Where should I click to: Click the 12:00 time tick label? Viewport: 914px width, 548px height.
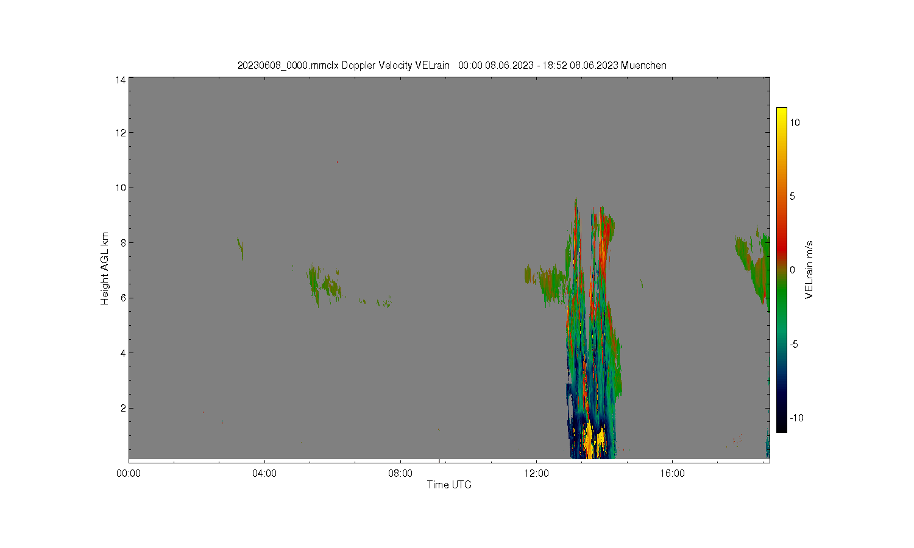536,474
